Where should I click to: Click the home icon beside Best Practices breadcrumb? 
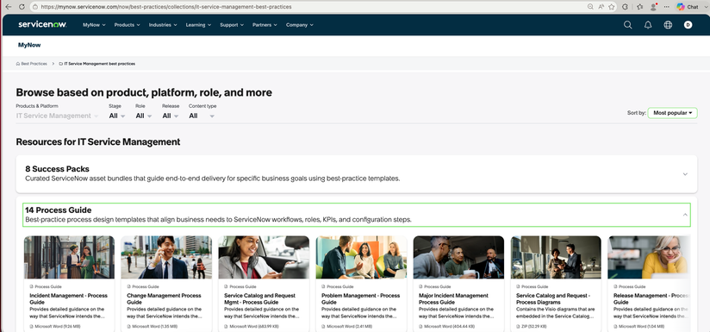click(17, 64)
